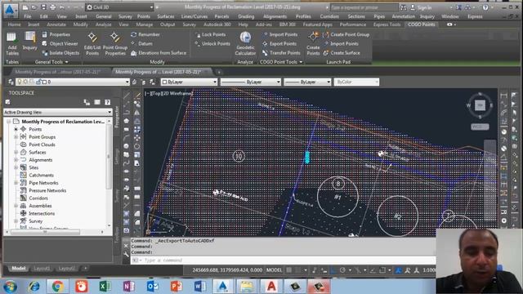Open the Alignments menu
Image resolution: width=523 pixels, height=294 pixels.
tap(275, 16)
